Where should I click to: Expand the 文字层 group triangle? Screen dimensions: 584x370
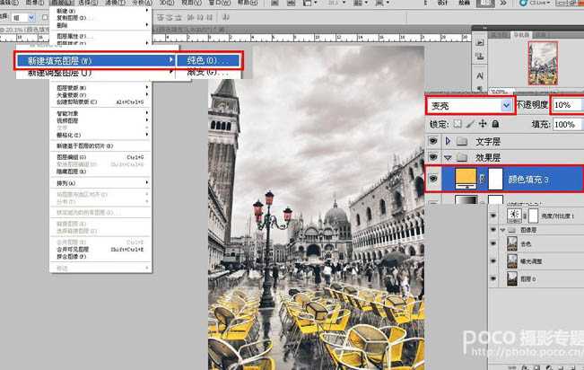pos(448,141)
